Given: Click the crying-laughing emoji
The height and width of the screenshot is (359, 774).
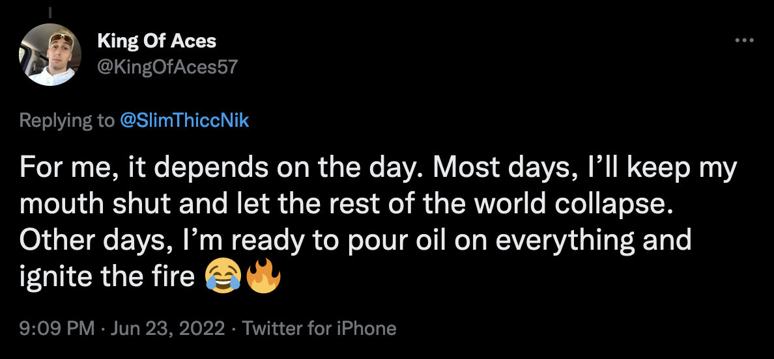Looking at the screenshot, I should [x=223, y=278].
